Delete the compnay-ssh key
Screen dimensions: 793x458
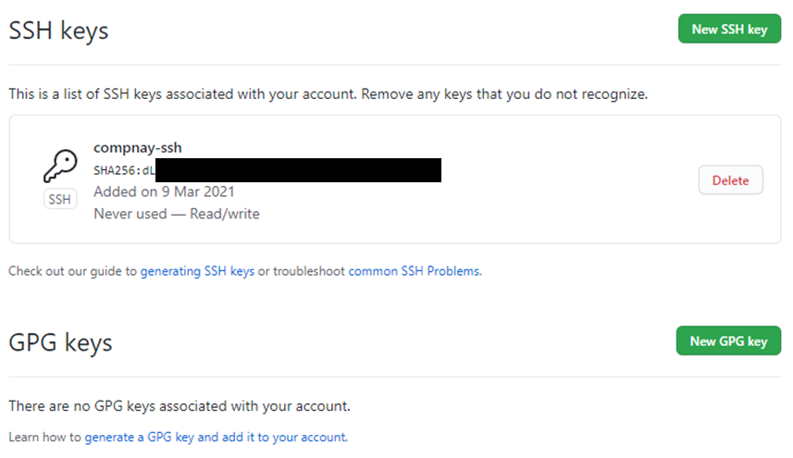click(x=730, y=180)
